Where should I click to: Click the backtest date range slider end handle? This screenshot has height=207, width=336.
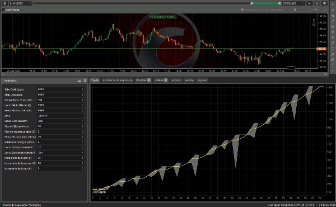(279, 3)
